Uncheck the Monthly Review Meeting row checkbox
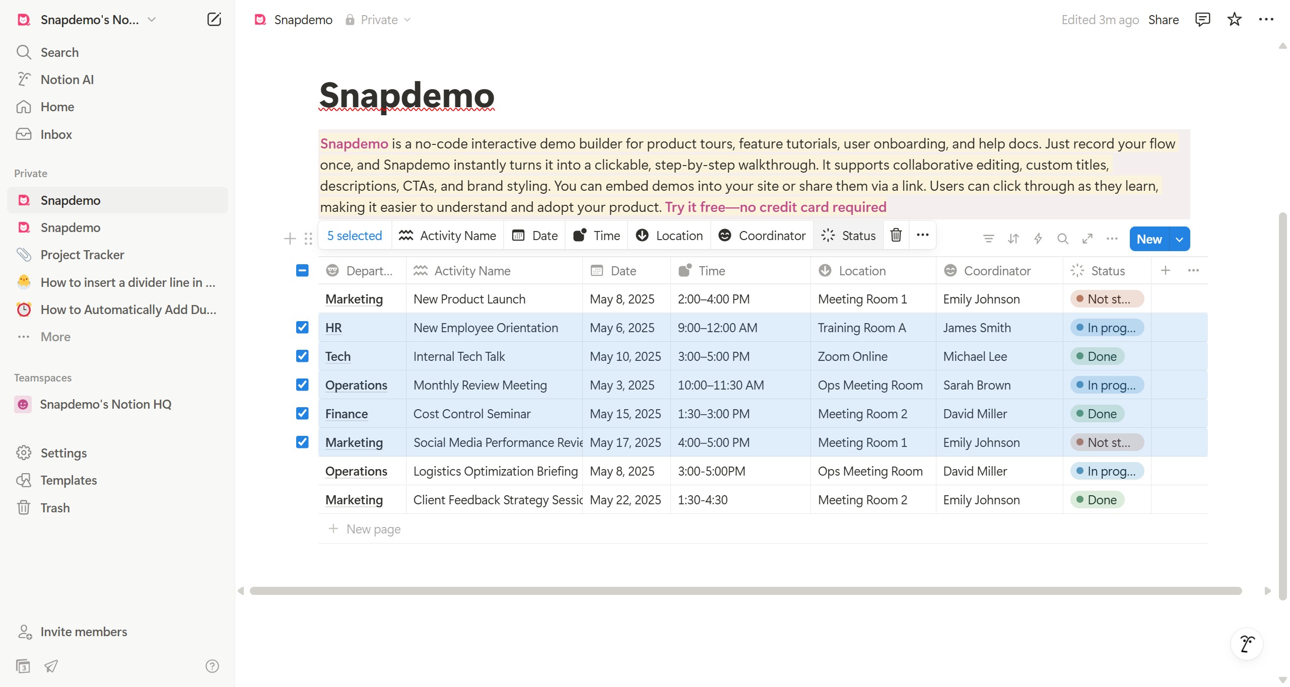The height and width of the screenshot is (687, 1290). 302,385
